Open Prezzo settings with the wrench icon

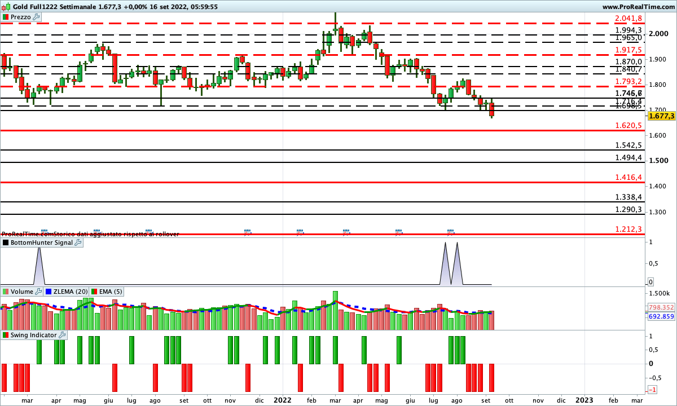37,17
